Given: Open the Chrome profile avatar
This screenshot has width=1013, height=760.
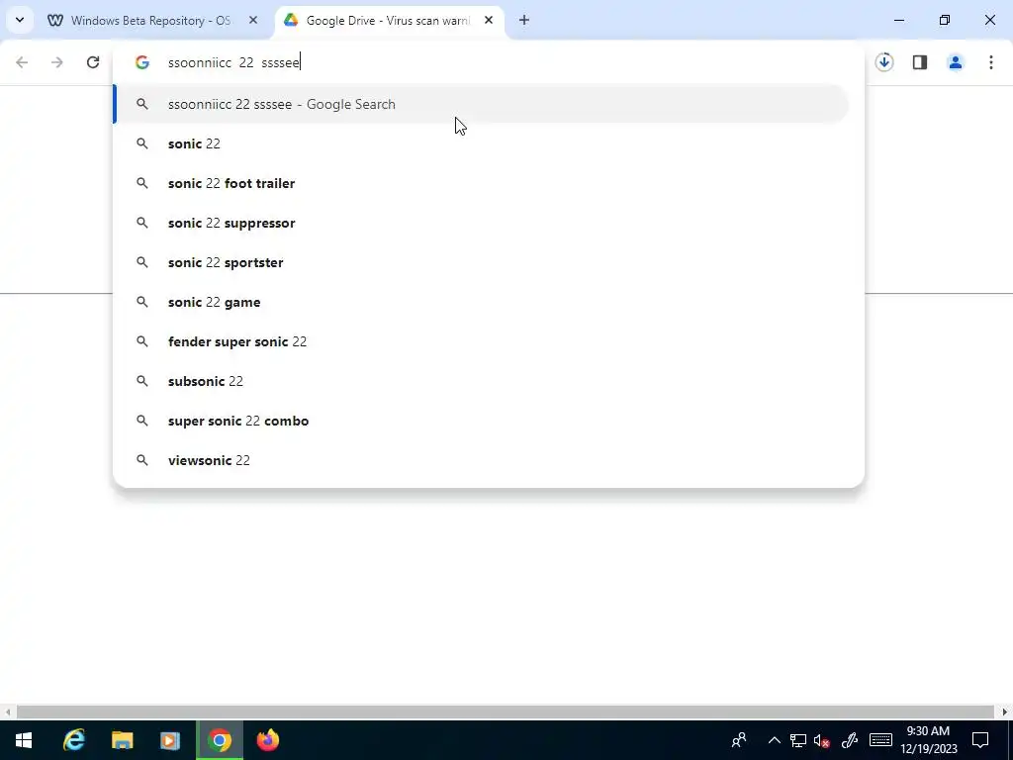Looking at the screenshot, I should click(956, 62).
